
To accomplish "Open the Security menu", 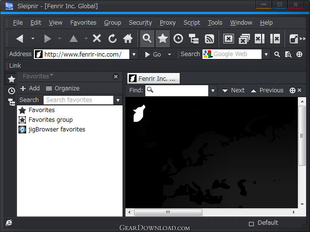I will pos(140,23).
